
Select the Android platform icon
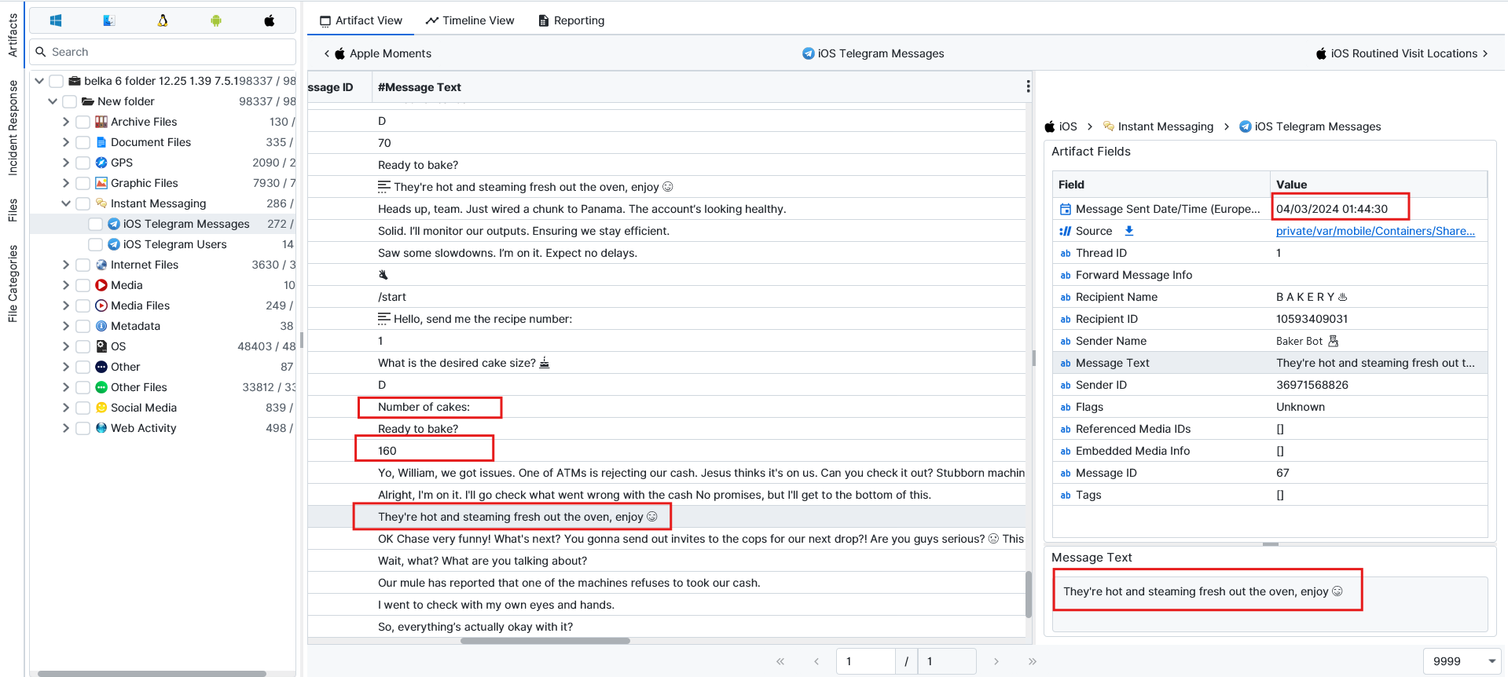[x=216, y=20]
